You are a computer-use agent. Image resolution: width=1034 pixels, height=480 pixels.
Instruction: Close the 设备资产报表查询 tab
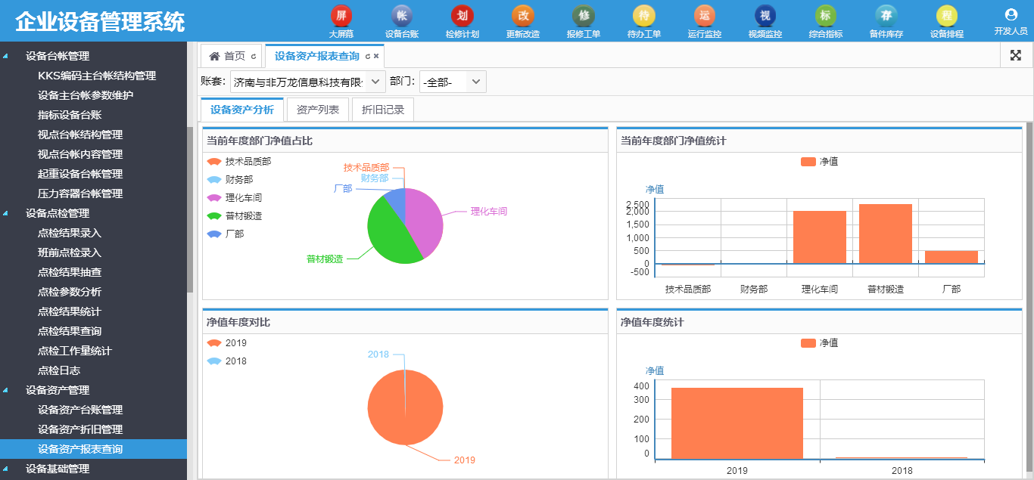click(376, 56)
